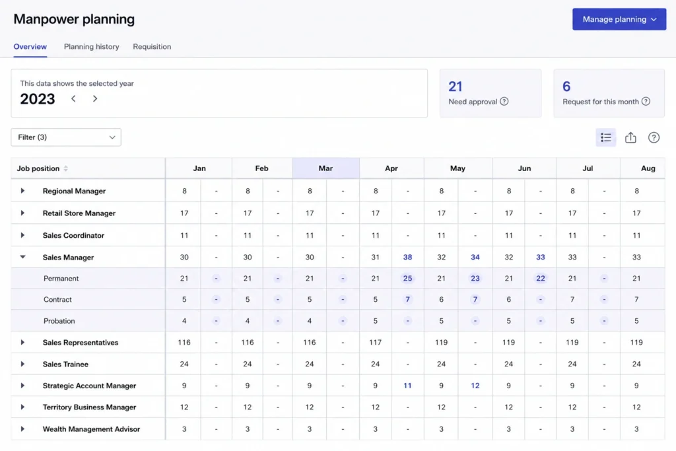Select the Mar column header
676x451 pixels.
325,168
